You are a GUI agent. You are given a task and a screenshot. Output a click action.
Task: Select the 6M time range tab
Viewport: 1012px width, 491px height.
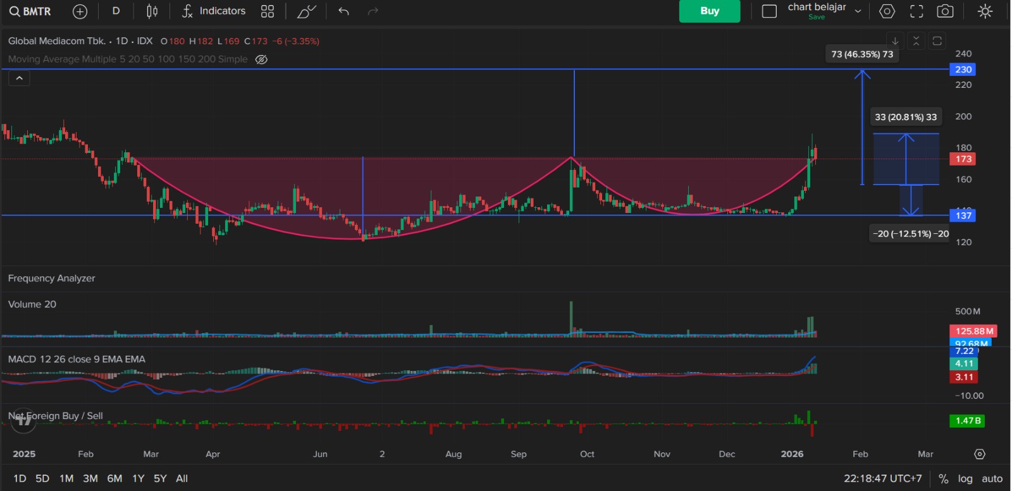(114, 478)
